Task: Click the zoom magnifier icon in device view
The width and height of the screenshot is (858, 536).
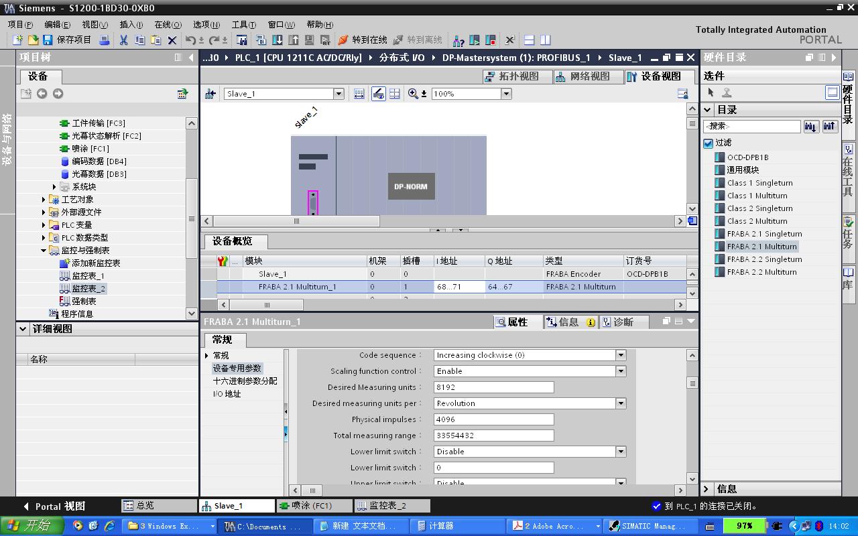Action: click(x=413, y=94)
